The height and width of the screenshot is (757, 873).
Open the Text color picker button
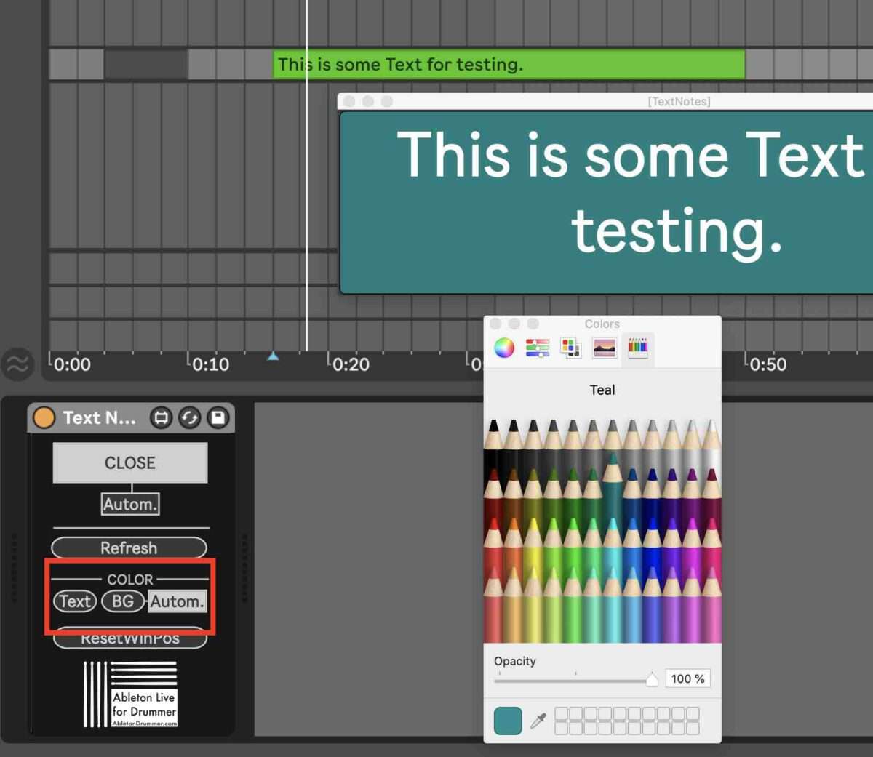coord(75,601)
